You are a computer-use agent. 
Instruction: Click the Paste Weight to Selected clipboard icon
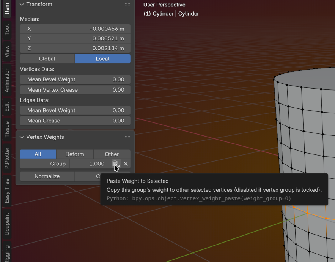115,164
